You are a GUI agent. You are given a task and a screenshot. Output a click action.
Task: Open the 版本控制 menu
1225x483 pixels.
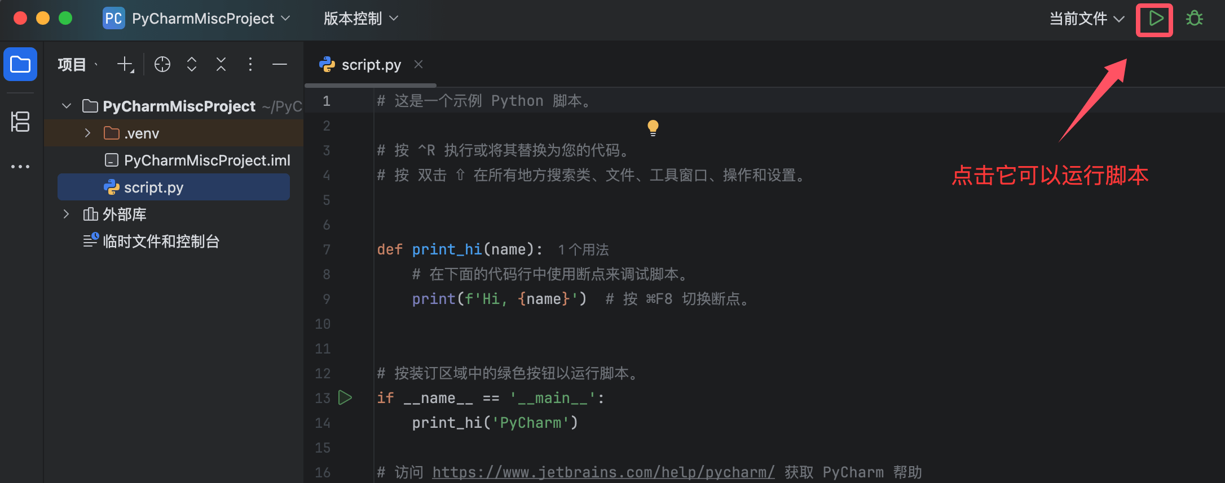pos(361,19)
